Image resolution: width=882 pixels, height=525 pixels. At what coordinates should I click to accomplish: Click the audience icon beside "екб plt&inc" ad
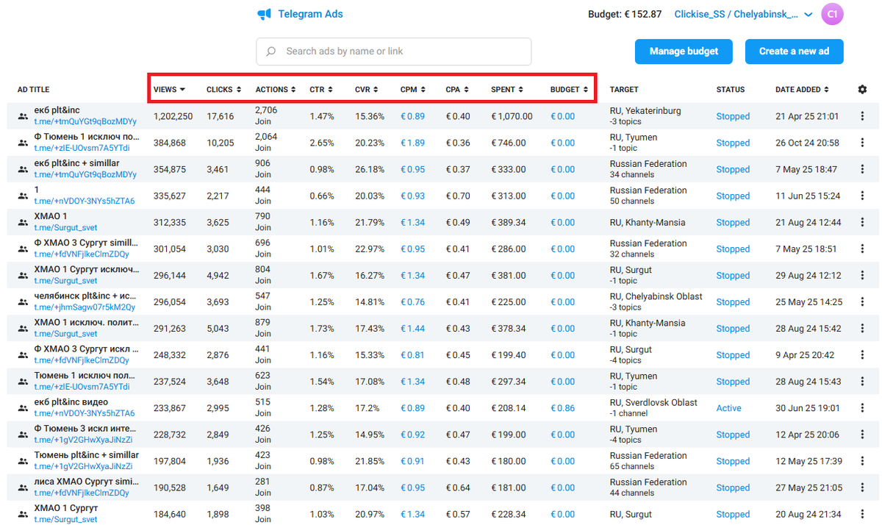(x=22, y=115)
